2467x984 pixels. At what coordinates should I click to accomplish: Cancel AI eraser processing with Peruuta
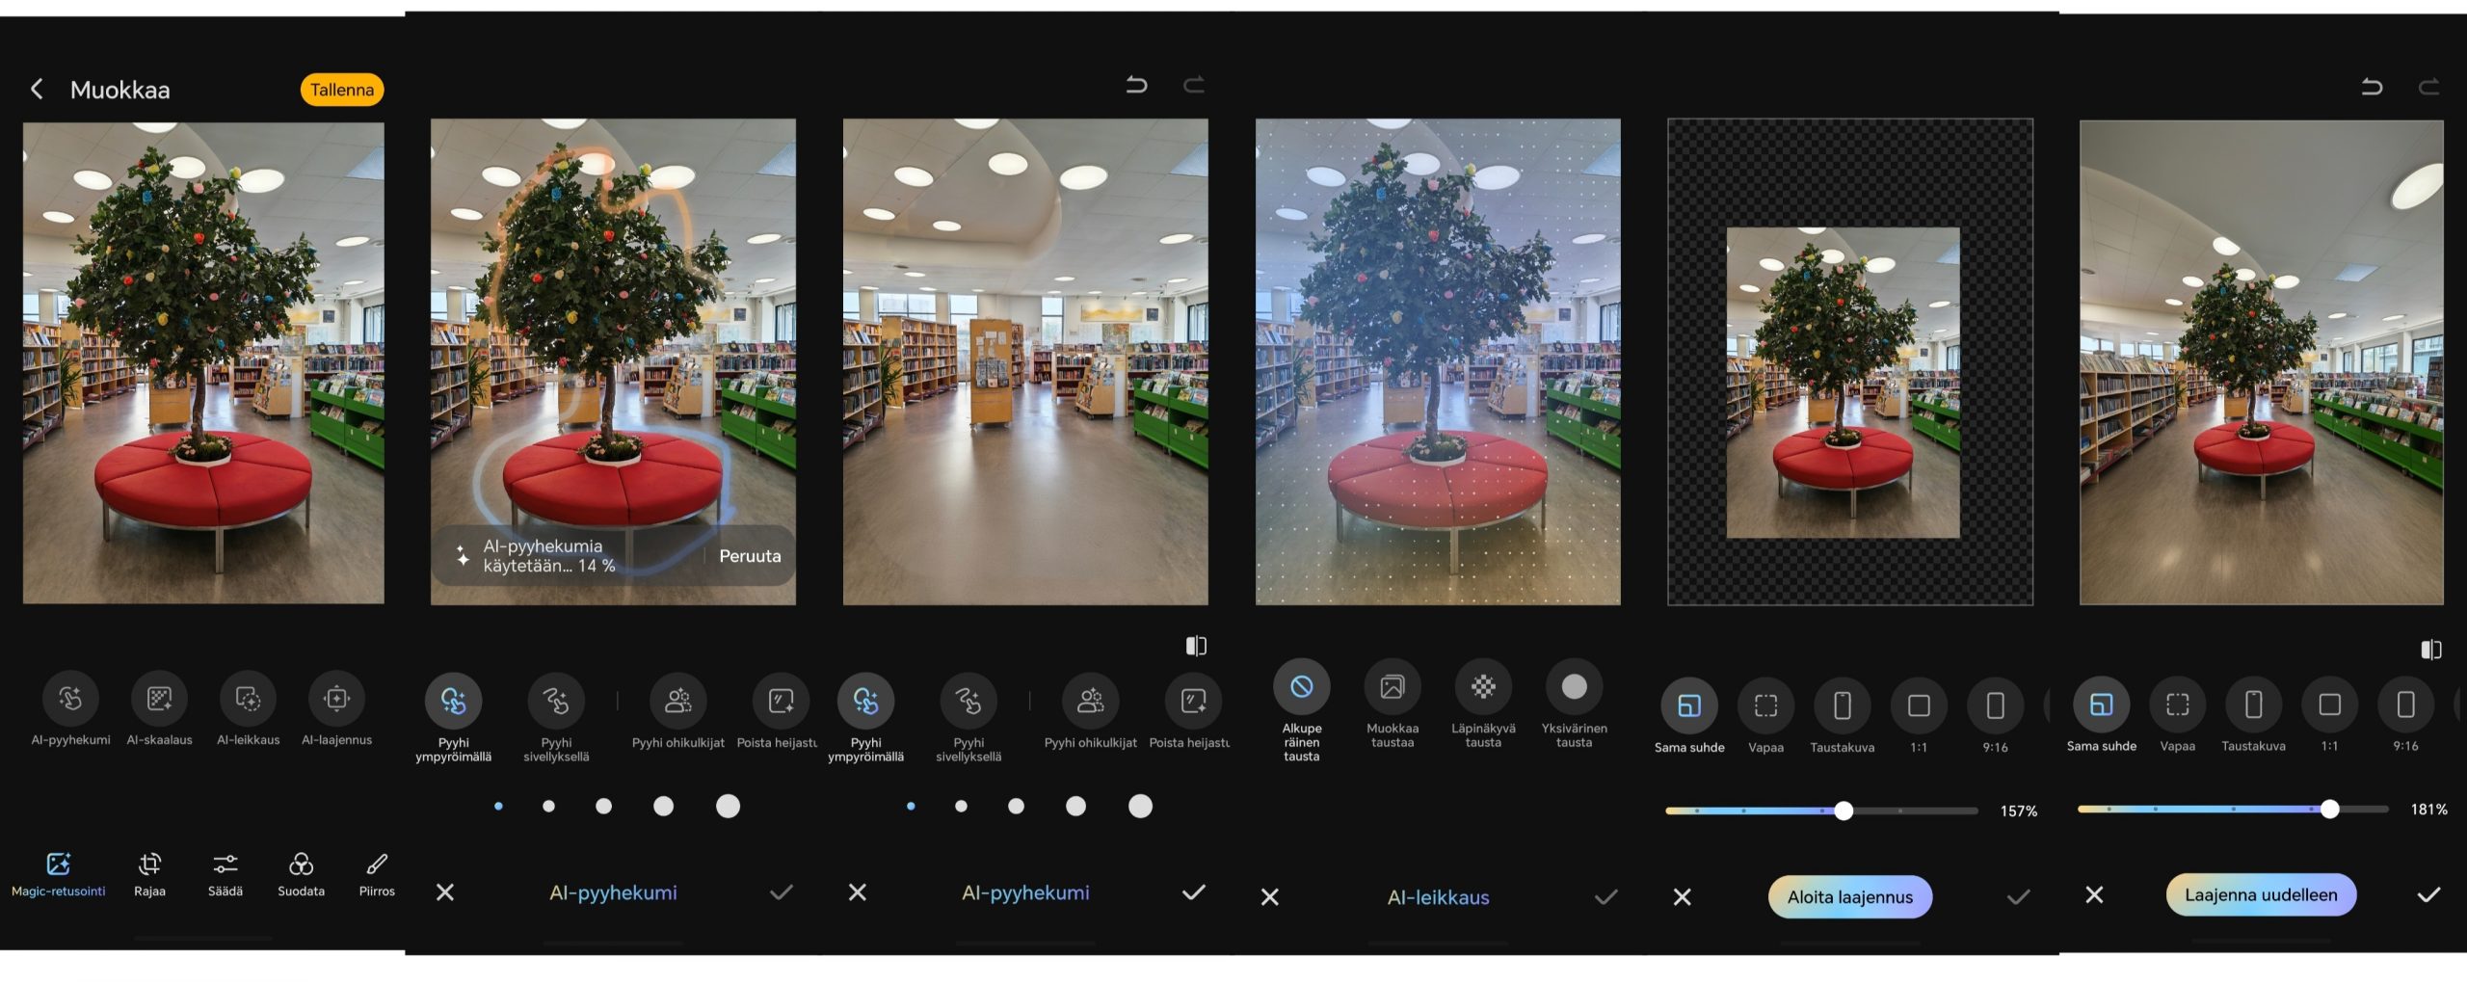pos(750,556)
